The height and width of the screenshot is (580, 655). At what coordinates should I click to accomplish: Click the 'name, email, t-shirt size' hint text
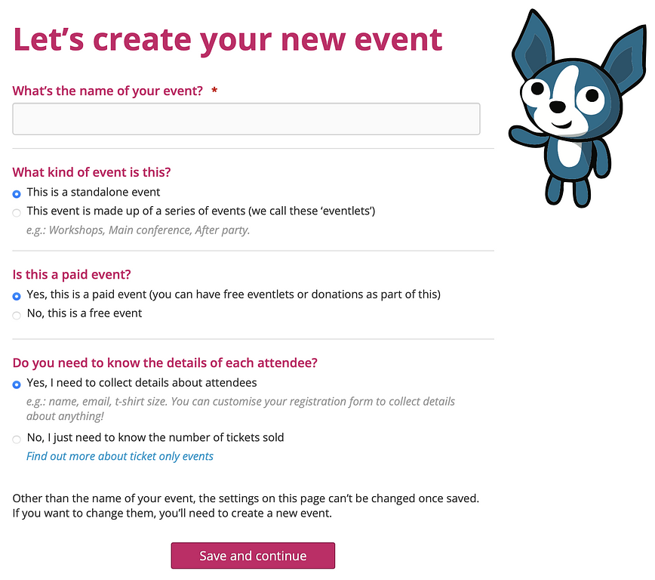click(241, 409)
